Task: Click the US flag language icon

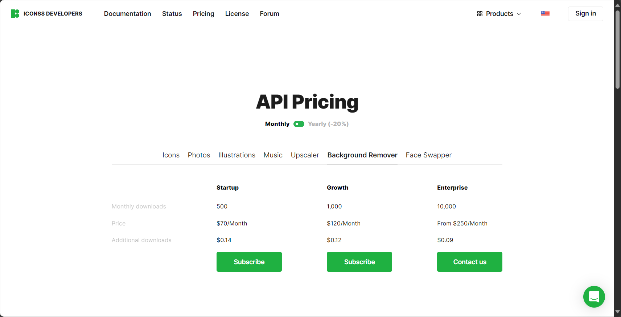Action: coord(545,14)
